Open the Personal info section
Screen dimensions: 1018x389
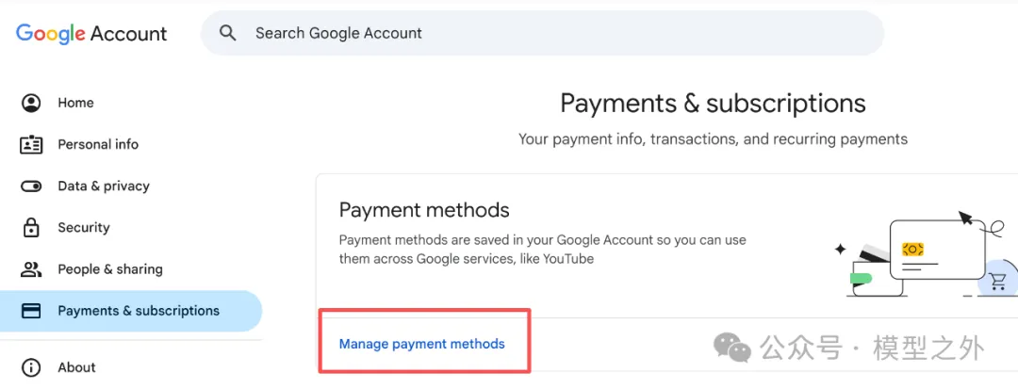(98, 144)
